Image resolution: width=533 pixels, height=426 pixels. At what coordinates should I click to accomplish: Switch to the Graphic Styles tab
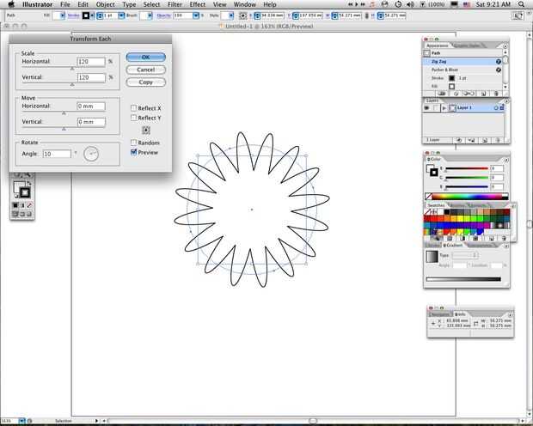(x=467, y=46)
